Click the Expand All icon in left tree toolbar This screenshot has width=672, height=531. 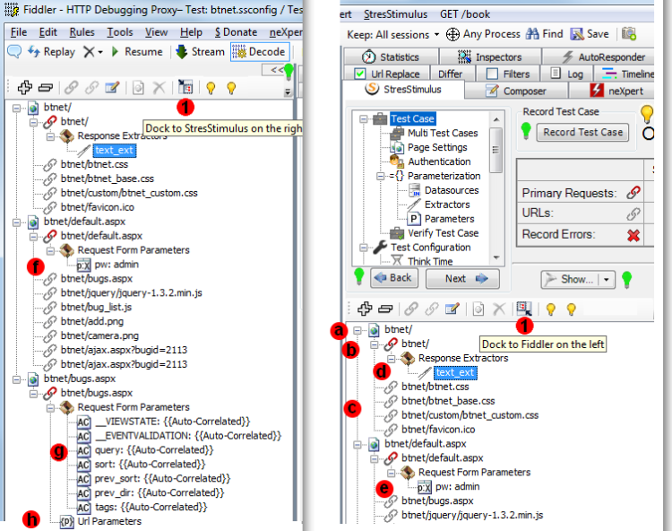point(25,88)
